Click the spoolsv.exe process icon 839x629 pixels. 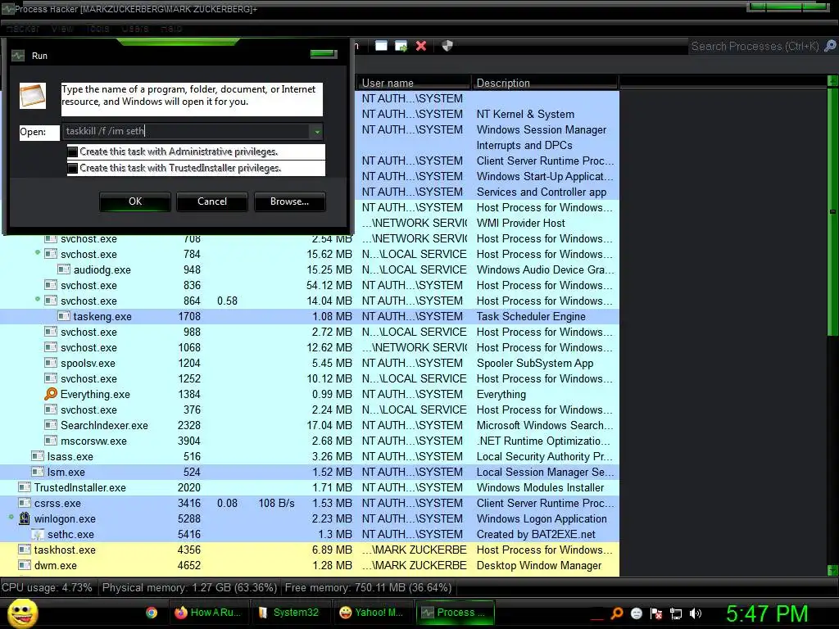click(51, 363)
